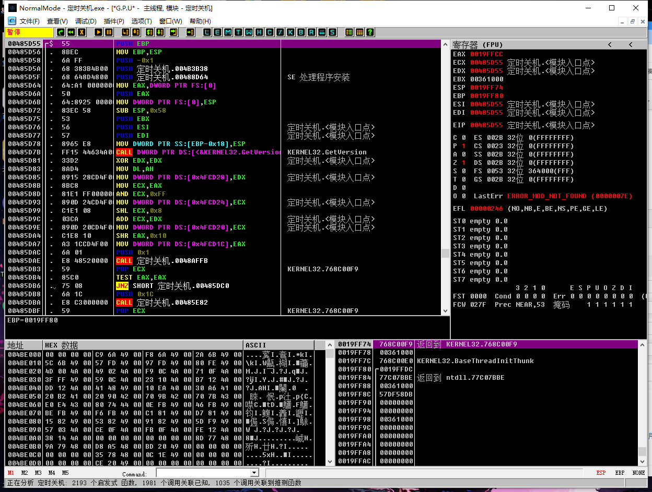This screenshot has height=492, width=652.
Task: Open the 调试(D) debug menu
Action: 86,21
